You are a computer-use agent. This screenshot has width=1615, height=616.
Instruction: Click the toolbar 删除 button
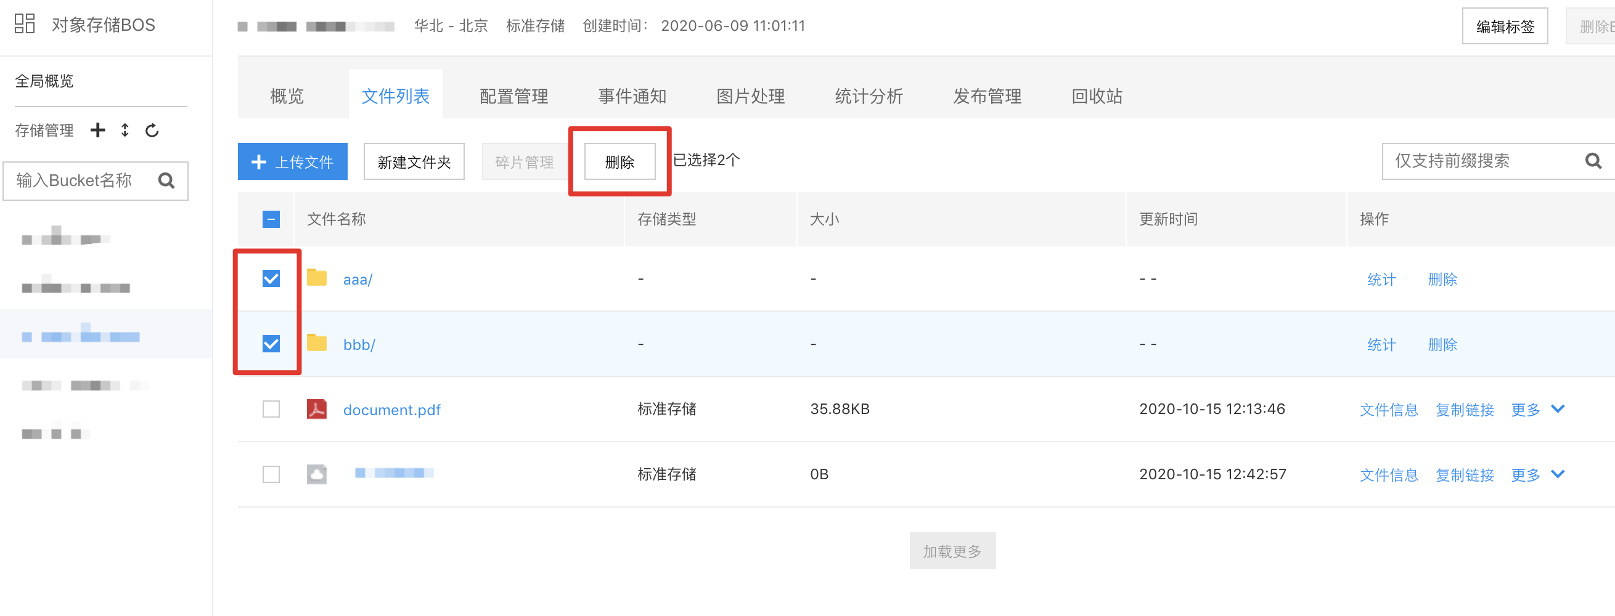[619, 161]
